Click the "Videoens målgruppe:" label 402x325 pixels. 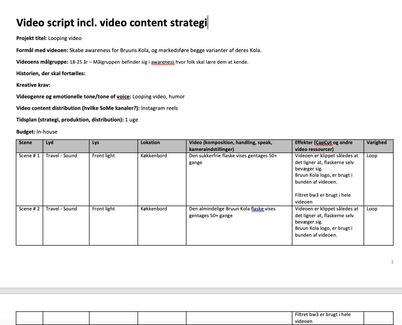click(x=42, y=62)
